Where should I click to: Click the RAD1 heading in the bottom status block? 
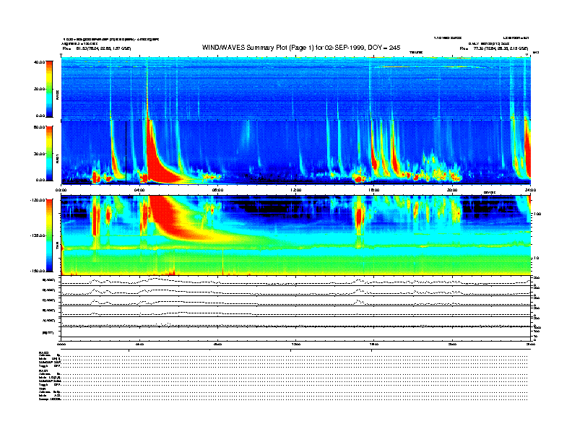43,371
